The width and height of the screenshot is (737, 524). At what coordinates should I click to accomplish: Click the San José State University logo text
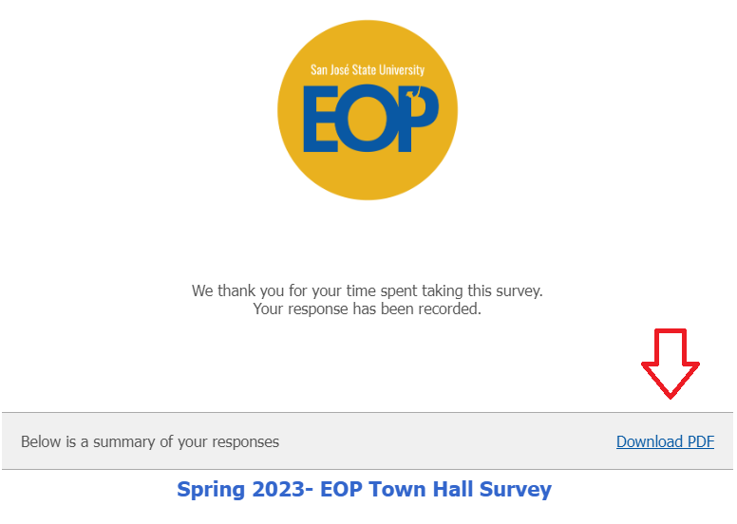click(x=368, y=70)
